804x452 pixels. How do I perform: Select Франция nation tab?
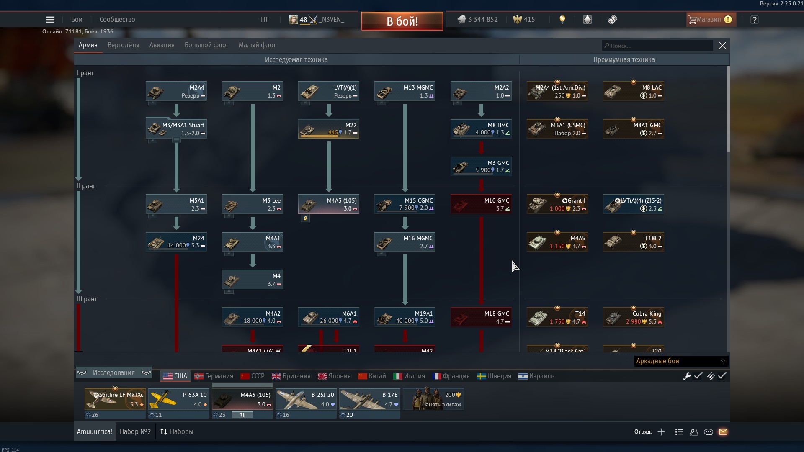451,376
